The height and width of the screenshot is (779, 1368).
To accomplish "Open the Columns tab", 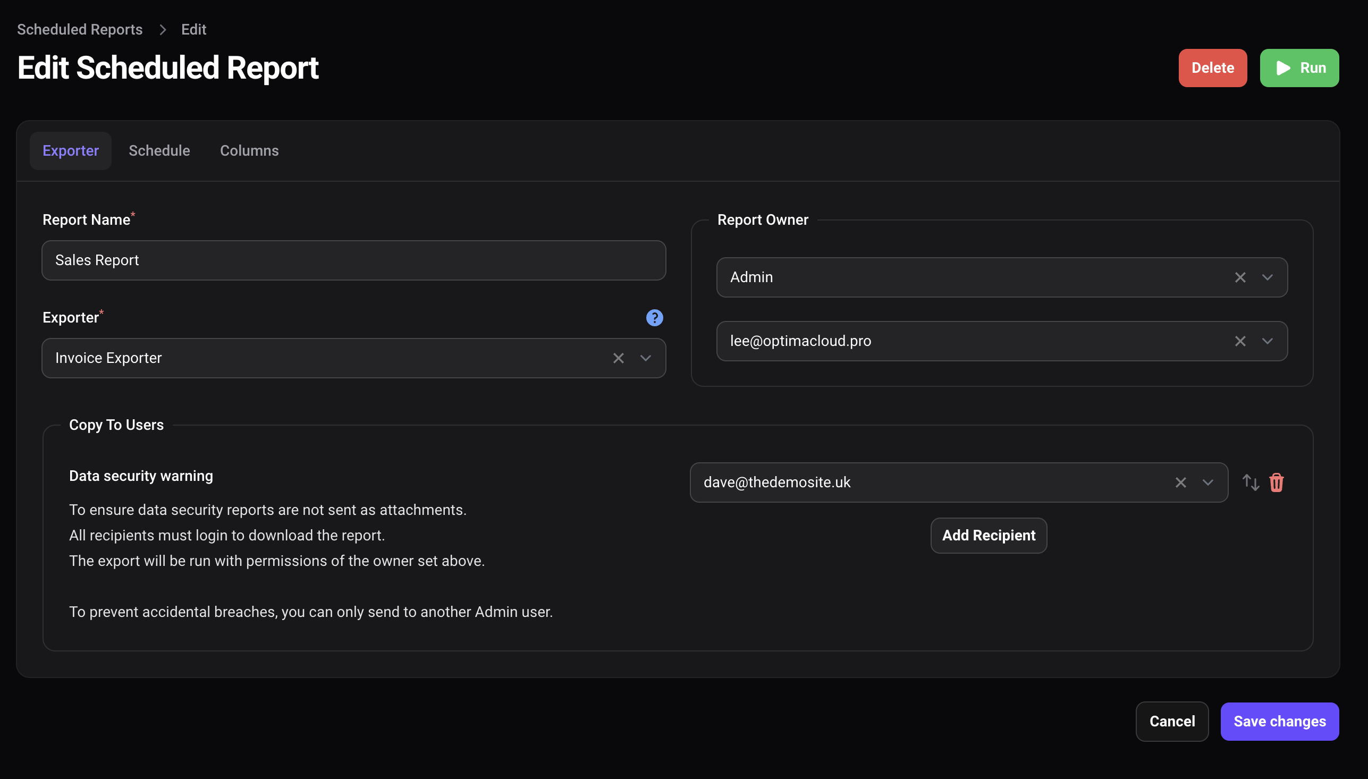I will point(249,150).
